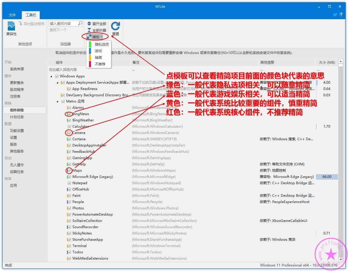Toggle the Windows Apps checkbox
This screenshot has width=348, height=271.
pyautogui.click(x=57, y=76)
